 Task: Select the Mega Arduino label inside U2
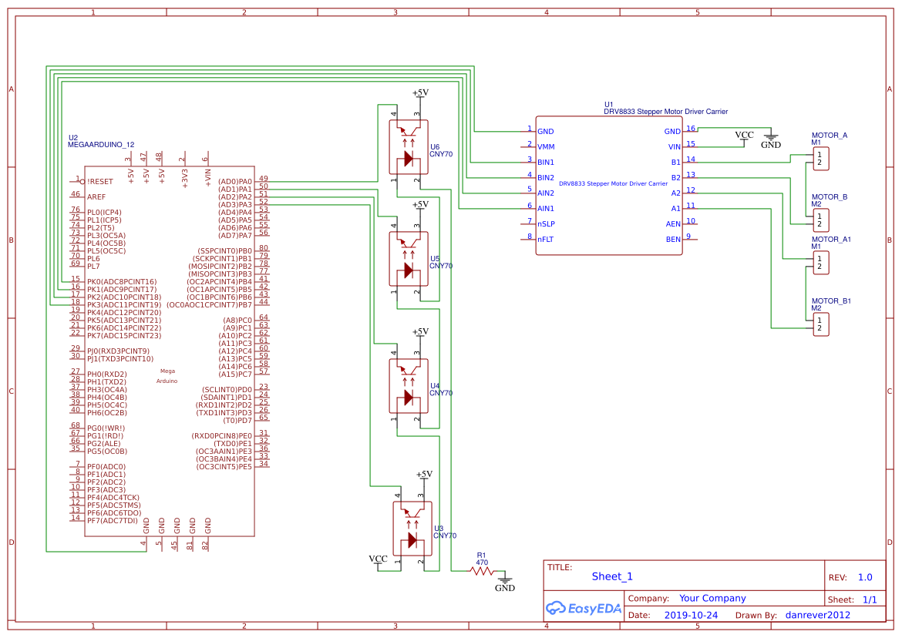[167, 376]
